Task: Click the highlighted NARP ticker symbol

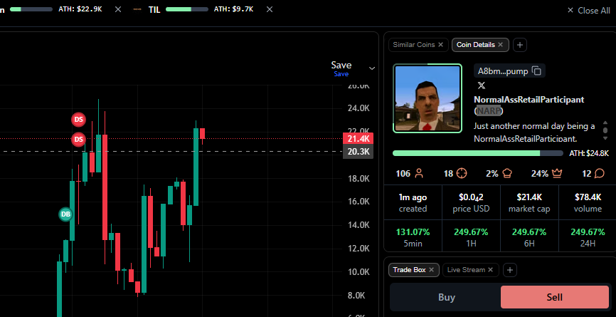Action: pos(489,111)
